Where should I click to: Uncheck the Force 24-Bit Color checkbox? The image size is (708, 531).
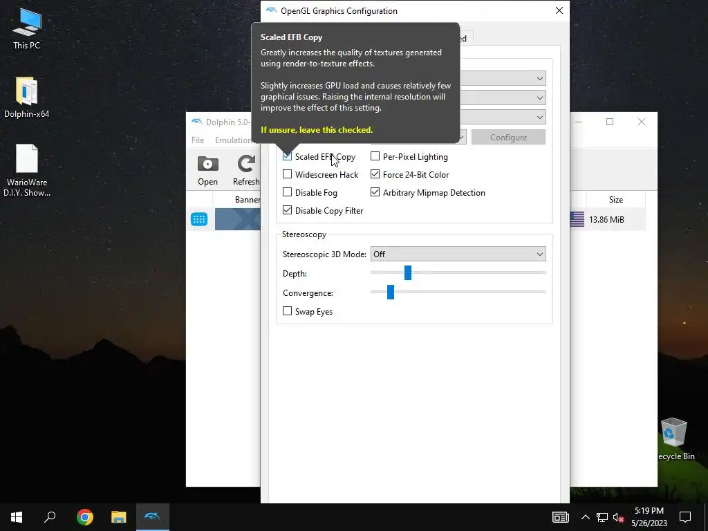[375, 174]
